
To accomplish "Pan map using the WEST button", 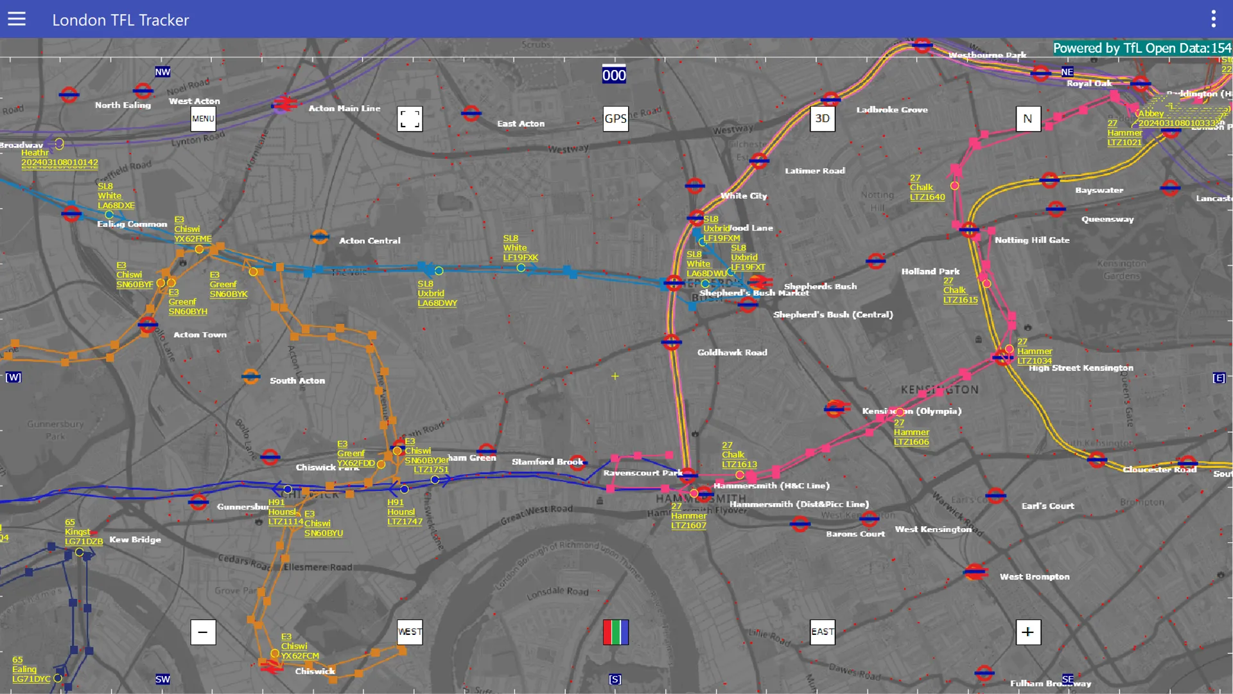I will click(x=410, y=632).
